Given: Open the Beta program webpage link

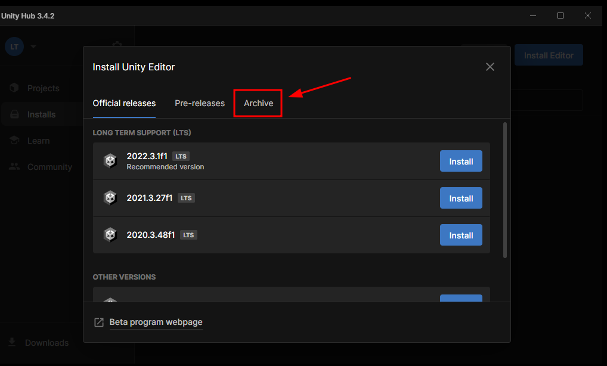Looking at the screenshot, I should click(x=156, y=322).
